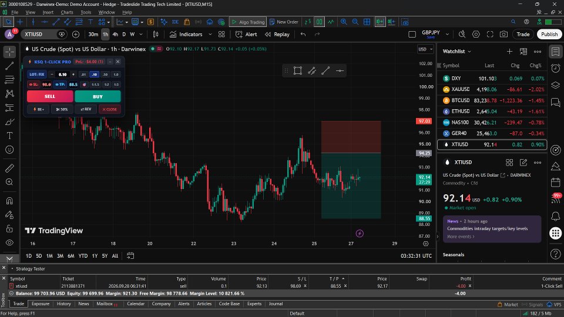The image size is (564, 317).
Task: Open the emoji icons tool
Action: click(x=9, y=150)
